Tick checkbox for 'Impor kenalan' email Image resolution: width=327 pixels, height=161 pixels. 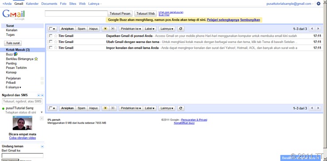point(51,47)
